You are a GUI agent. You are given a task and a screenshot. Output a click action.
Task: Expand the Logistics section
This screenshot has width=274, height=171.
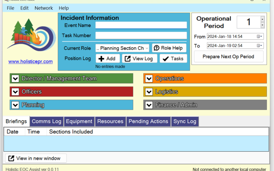pyautogui.click(x=149, y=92)
